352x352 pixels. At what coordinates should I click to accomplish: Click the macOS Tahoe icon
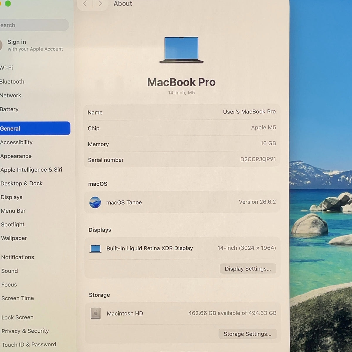pyautogui.click(x=95, y=202)
